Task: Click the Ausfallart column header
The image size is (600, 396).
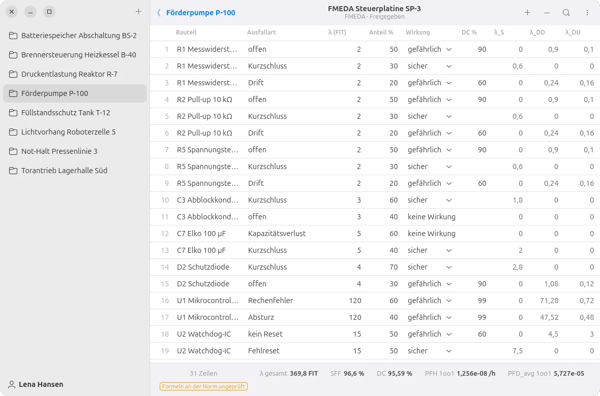Action: [261, 32]
